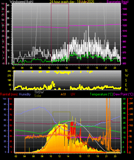Select barometer scale value 1000
The height and width of the screenshot is (160, 134).
[x=125, y=36]
